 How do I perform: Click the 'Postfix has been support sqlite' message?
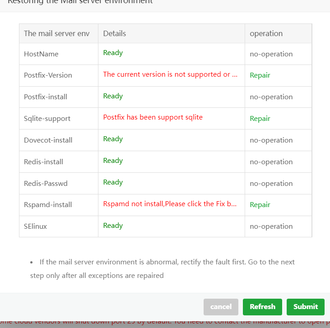pyautogui.click(x=153, y=117)
